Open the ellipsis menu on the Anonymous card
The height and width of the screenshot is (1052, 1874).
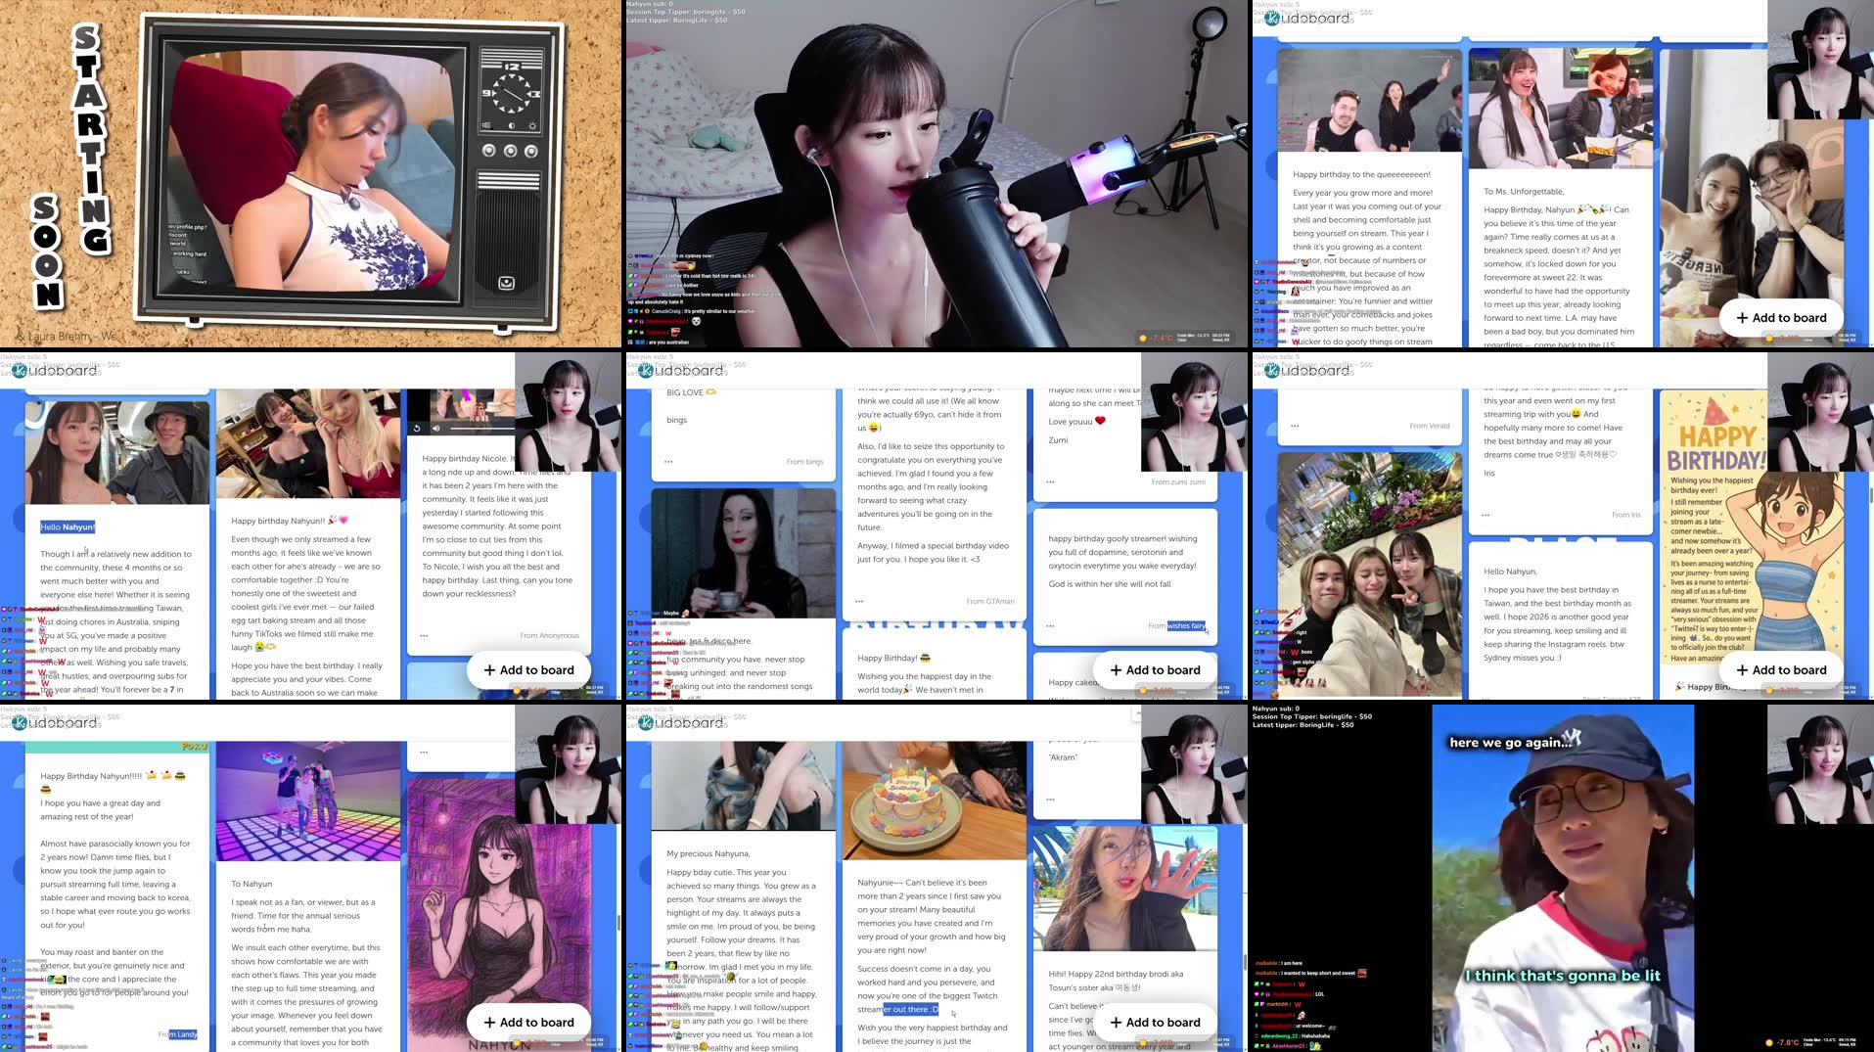tap(423, 635)
